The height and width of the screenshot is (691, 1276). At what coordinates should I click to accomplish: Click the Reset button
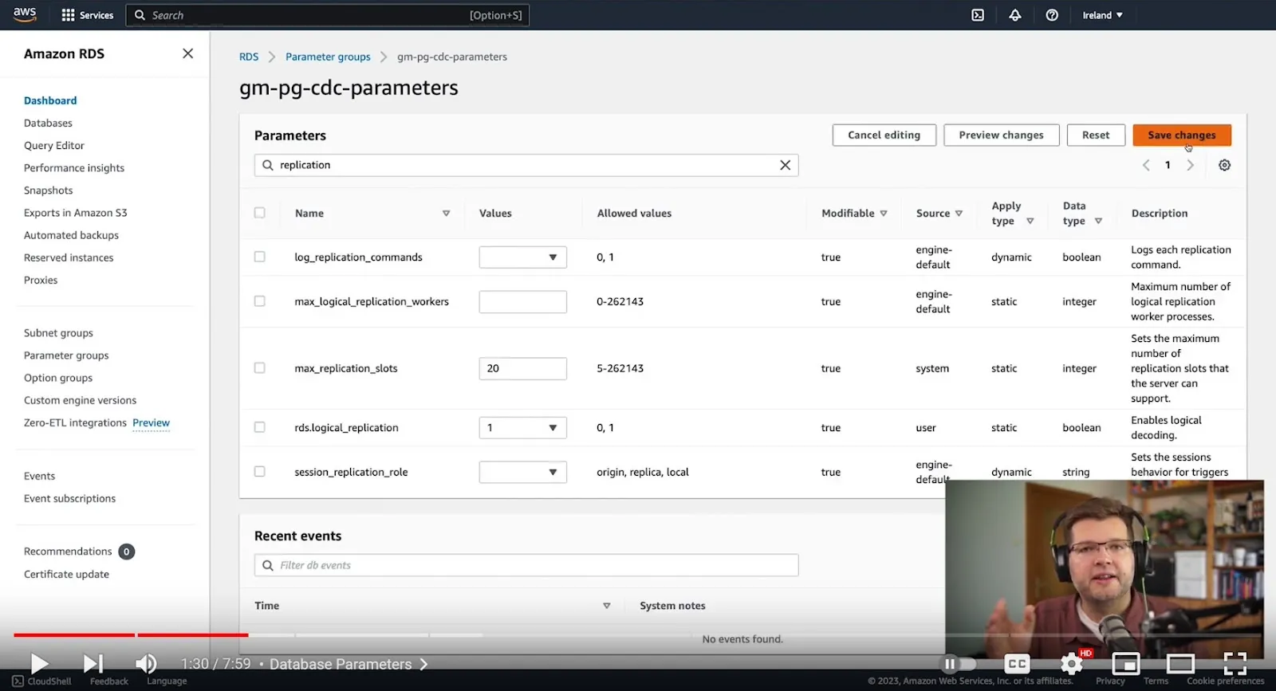tap(1096, 135)
